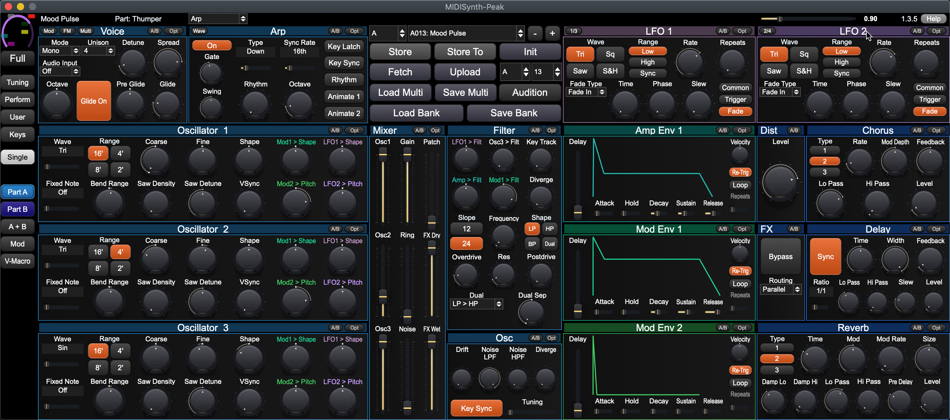Click the Load Bank button
This screenshot has width=950, height=420.
[x=416, y=113]
